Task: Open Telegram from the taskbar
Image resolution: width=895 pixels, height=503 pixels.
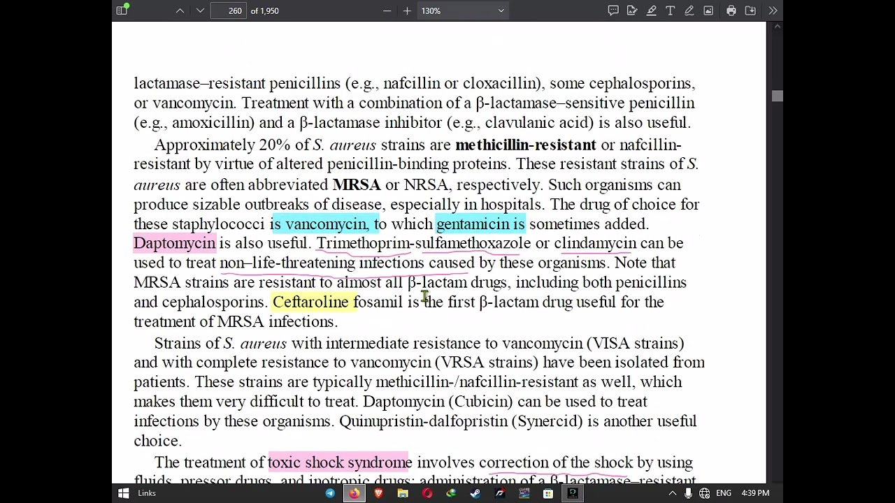Action: point(330,493)
